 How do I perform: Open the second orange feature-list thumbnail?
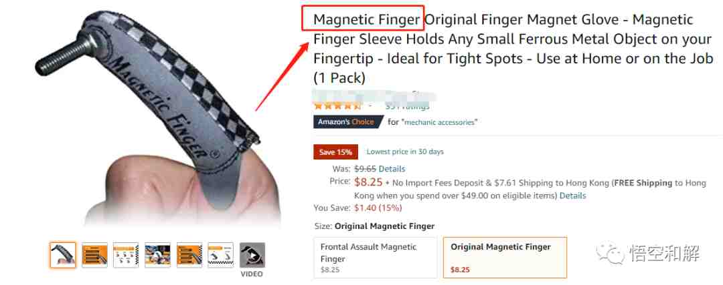pyautogui.click(x=94, y=255)
